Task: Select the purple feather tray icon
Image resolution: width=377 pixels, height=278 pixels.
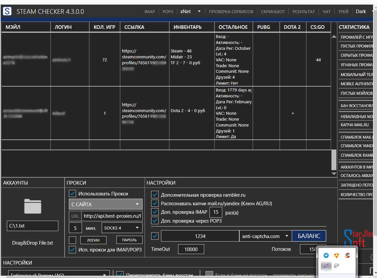Action: (326, 266)
